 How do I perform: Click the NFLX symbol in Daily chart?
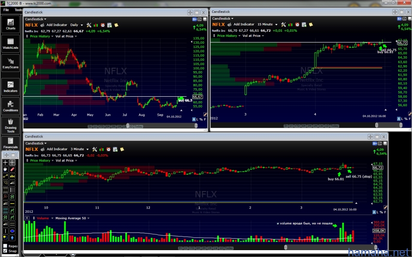click(x=31, y=25)
